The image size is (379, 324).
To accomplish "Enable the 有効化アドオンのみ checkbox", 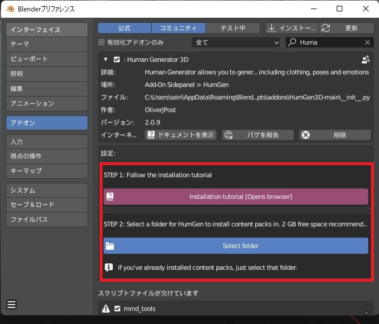I will pos(101,42).
